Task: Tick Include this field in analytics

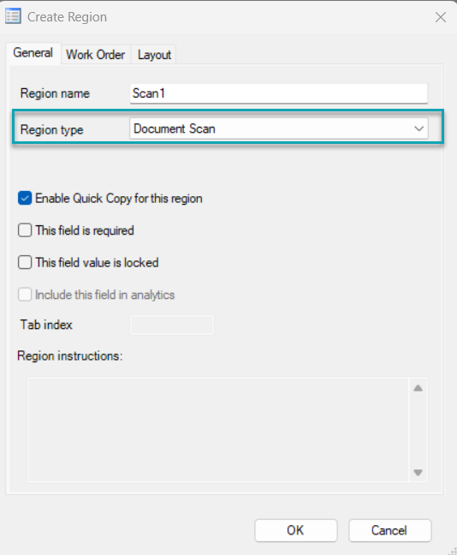Action: pyautogui.click(x=25, y=295)
